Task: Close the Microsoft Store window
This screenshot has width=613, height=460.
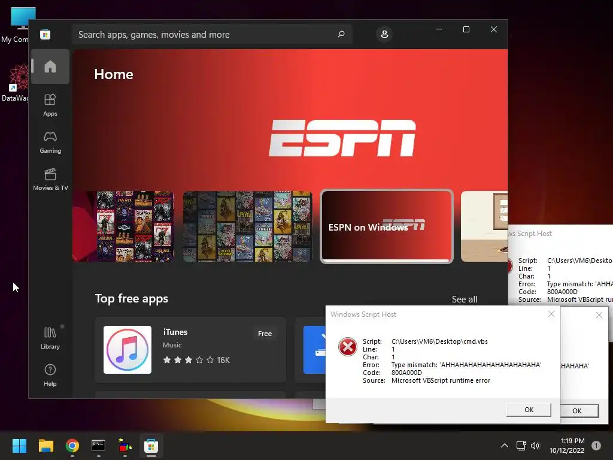Action: pyautogui.click(x=494, y=29)
